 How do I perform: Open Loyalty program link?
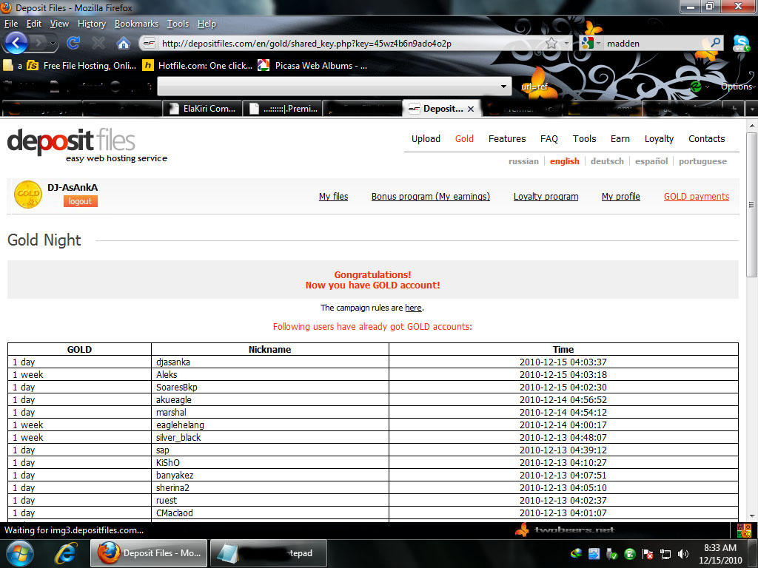point(546,197)
